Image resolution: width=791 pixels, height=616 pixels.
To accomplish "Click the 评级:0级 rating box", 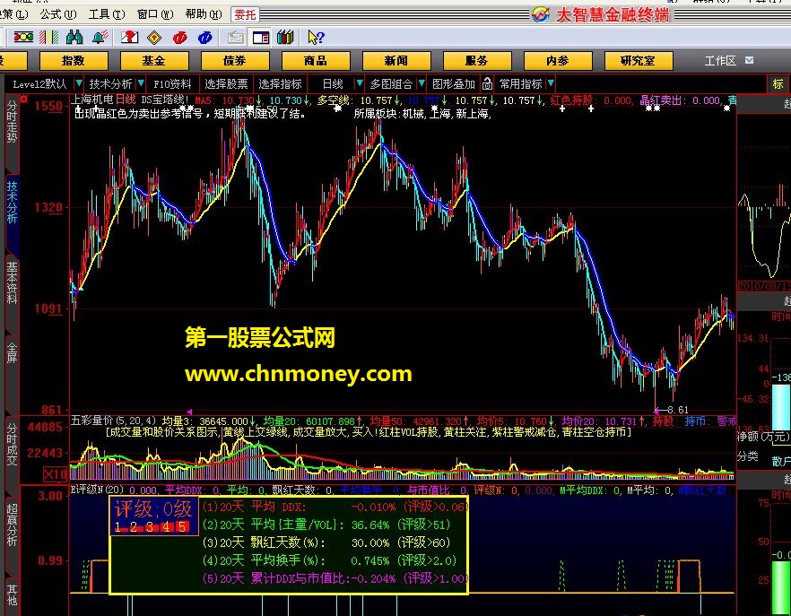I will (x=153, y=516).
